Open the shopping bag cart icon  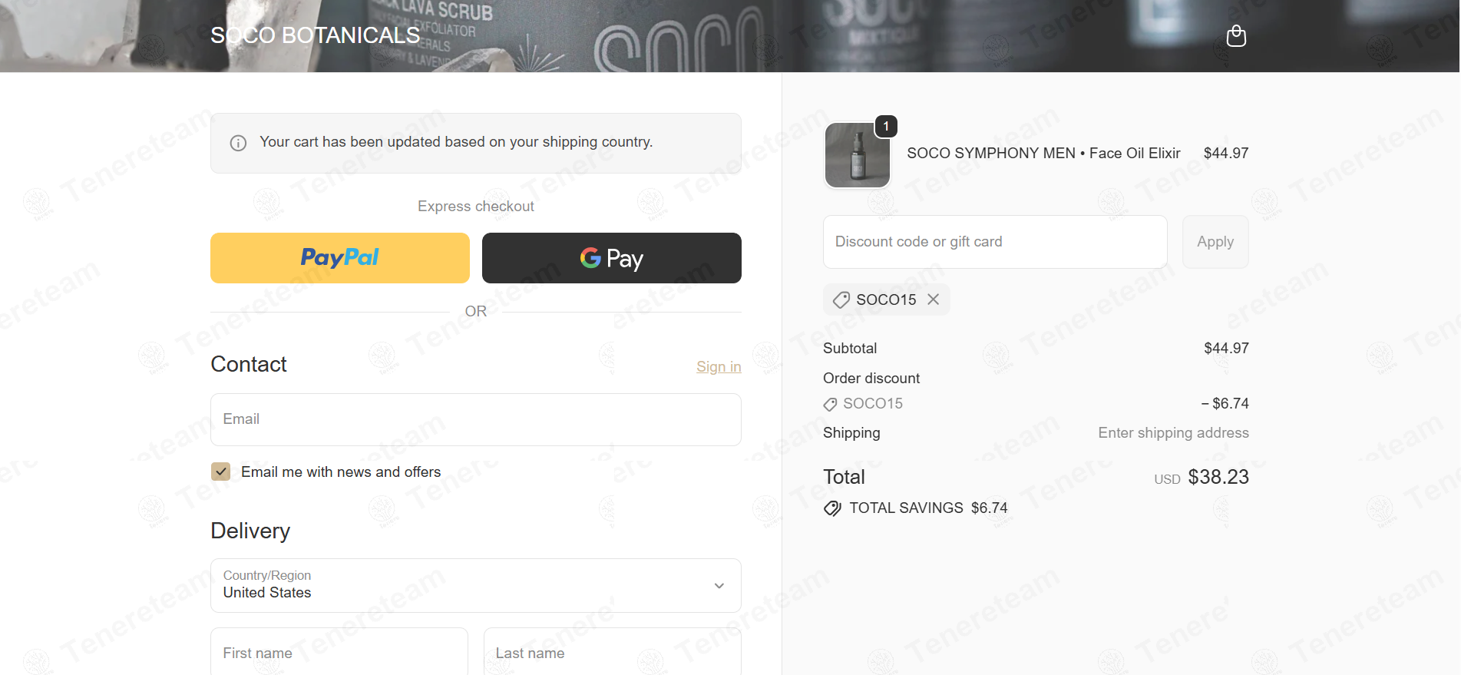click(1236, 36)
